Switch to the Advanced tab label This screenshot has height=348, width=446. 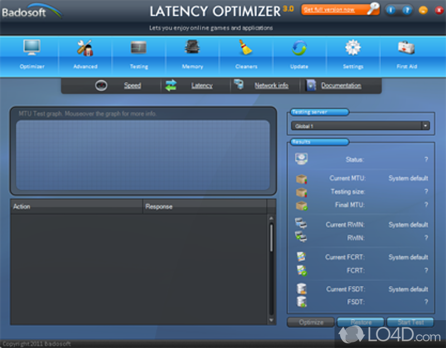(x=85, y=66)
